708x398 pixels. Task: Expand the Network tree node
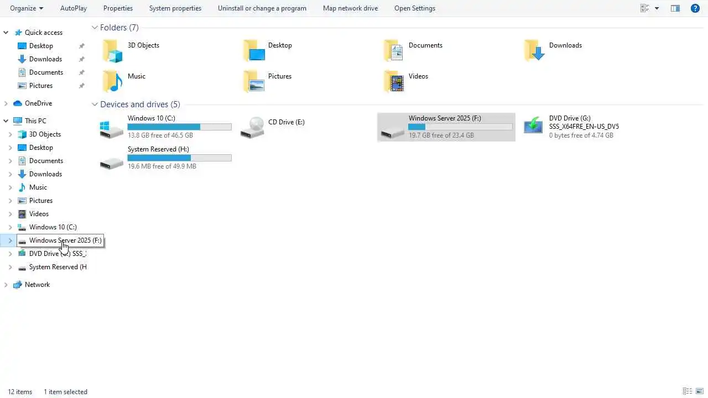pyautogui.click(x=6, y=285)
